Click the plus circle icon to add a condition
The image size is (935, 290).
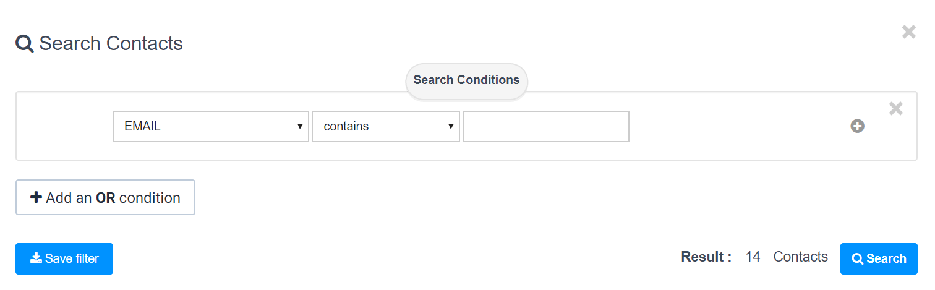point(857,126)
